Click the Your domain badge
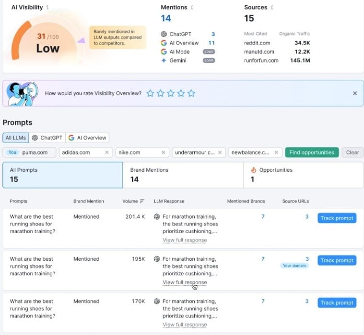This screenshot has height=335, width=364. pyautogui.click(x=294, y=266)
